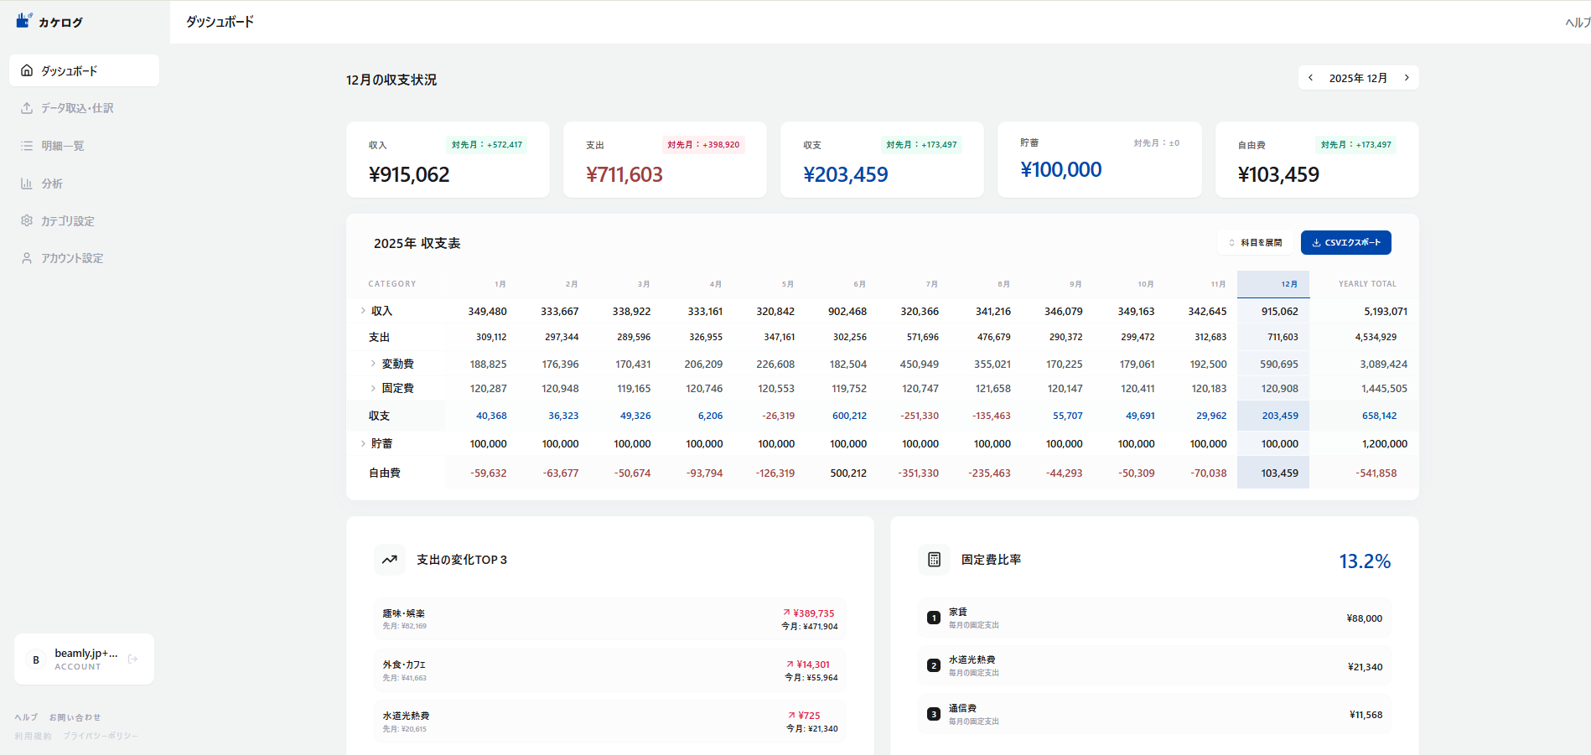Click the 貯蓄 summary card ¥100,000
This screenshot has width=1591, height=755.
click(1099, 160)
